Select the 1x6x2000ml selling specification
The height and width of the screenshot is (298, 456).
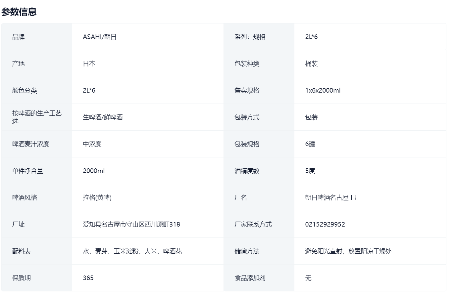323,90
